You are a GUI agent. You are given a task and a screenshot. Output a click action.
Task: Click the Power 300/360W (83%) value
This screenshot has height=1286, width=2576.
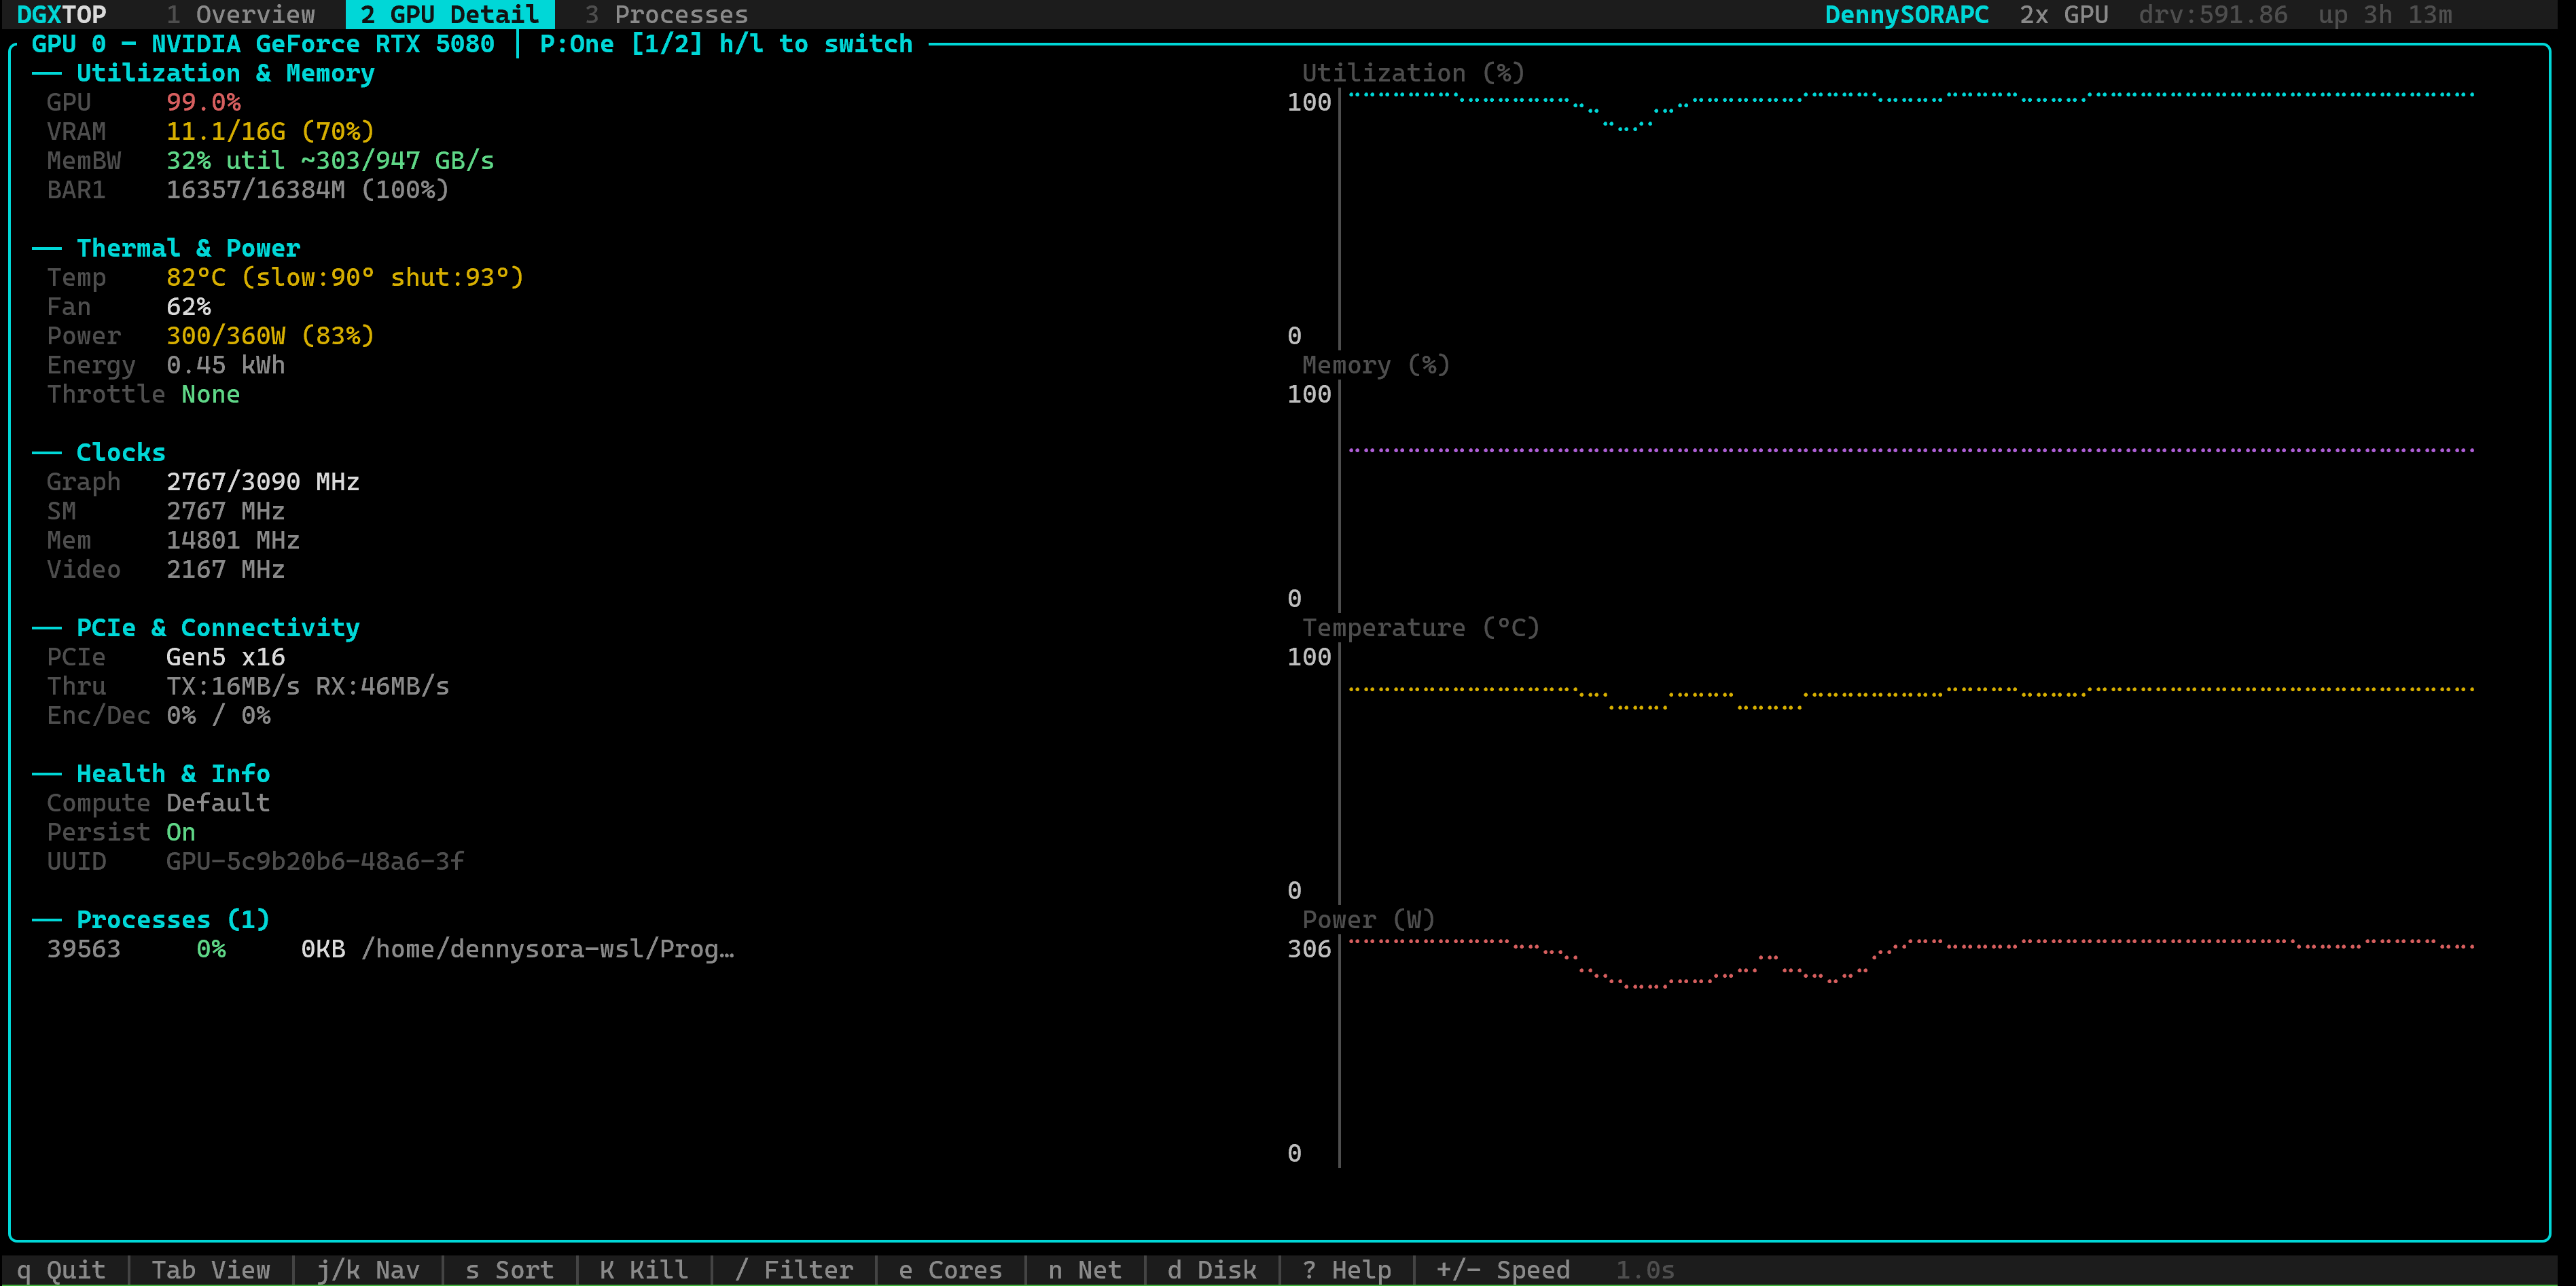270,335
